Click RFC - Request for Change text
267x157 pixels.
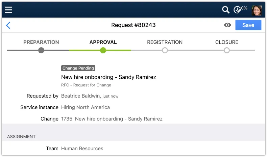[86, 85]
